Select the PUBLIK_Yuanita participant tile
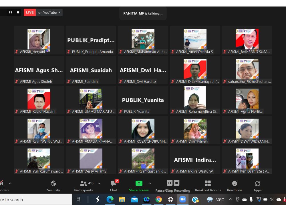The image size is (286, 205). (x=143, y=100)
